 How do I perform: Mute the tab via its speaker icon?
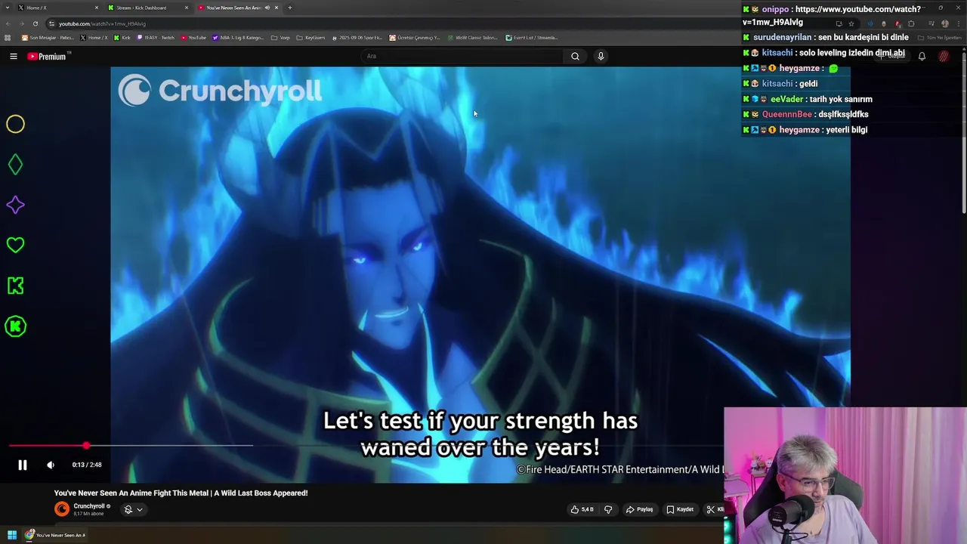pos(267,8)
